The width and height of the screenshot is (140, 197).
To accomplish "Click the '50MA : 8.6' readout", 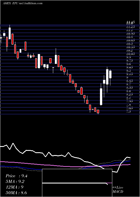I will (x=16, y=192).
